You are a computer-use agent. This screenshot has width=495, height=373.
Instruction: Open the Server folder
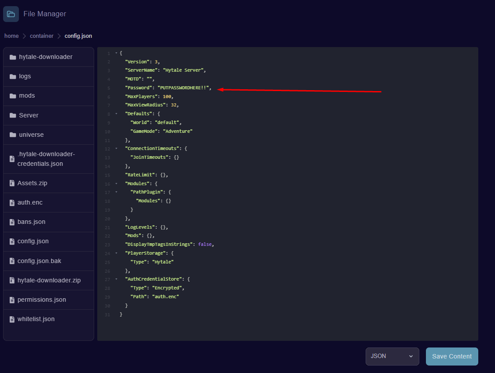(29, 115)
